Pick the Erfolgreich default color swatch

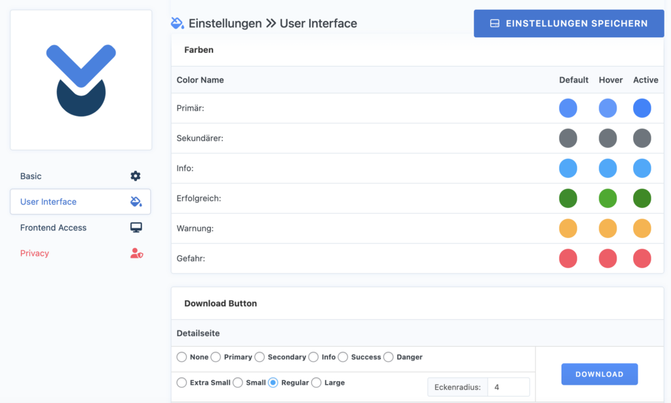(568, 198)
